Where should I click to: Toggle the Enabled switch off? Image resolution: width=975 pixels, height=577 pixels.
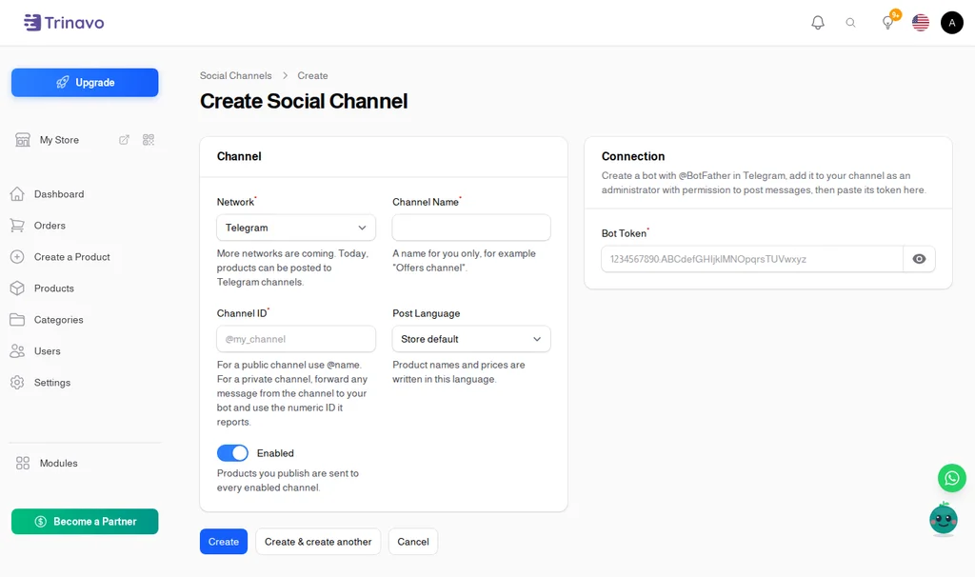click(232, 453)
